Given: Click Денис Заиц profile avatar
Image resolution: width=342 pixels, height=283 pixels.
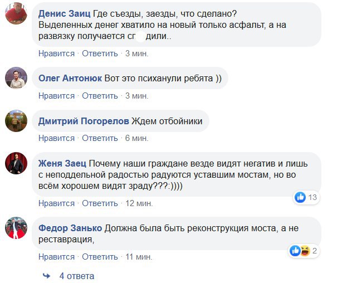Looking at the screenshot, I should [x=17, y=13].
